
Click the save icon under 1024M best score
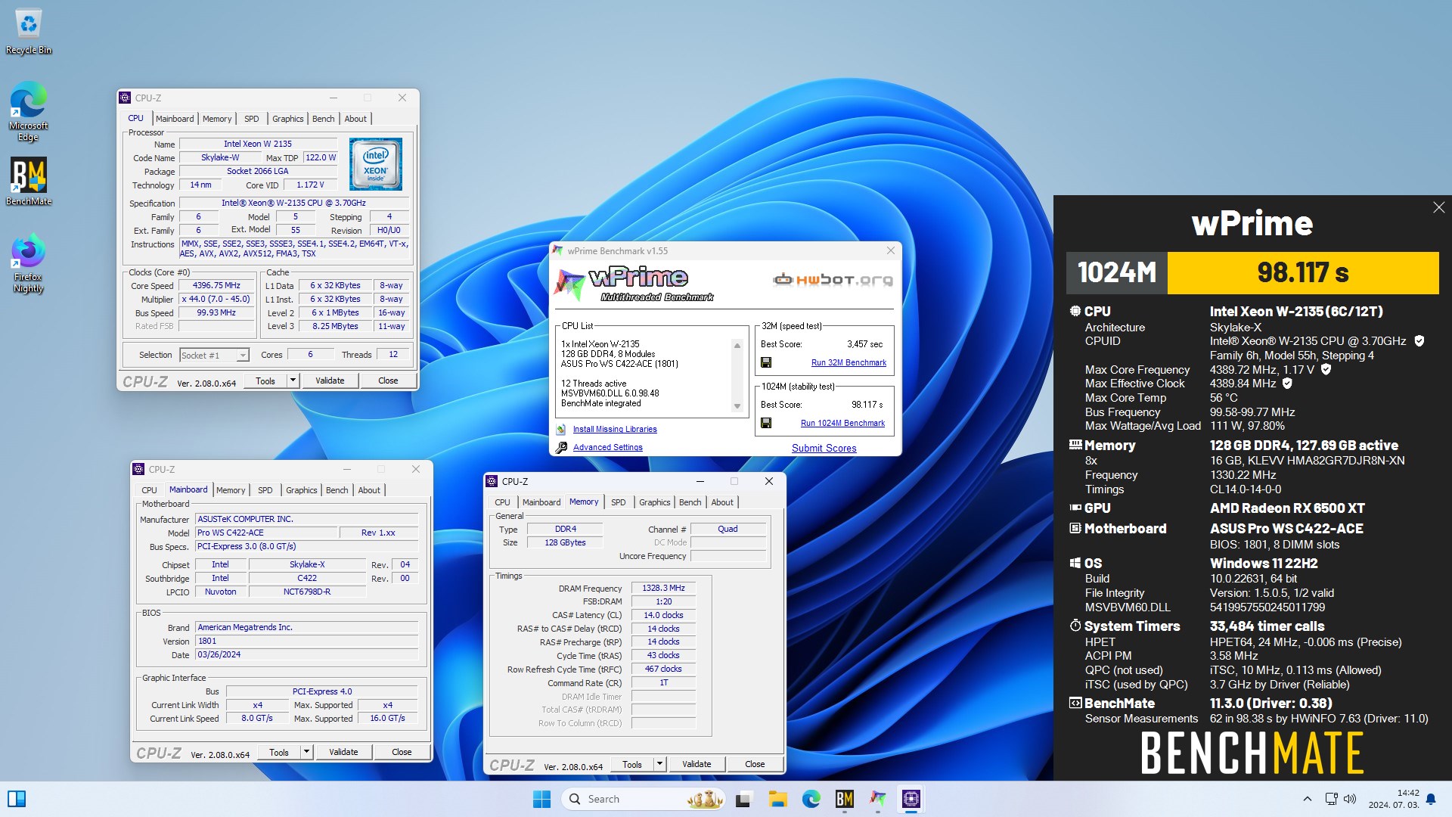point(766,423)
